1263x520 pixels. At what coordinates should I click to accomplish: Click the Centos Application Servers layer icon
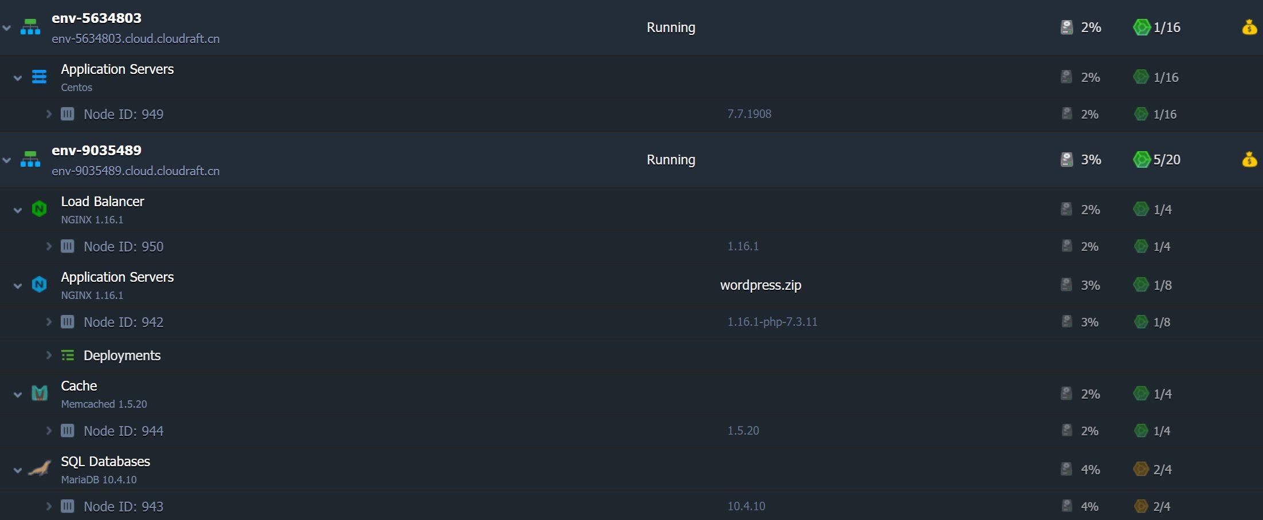pyautogui.click(x=39, y=77)
